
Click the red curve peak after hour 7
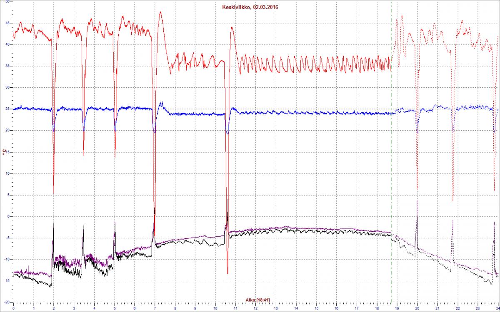coord(160,12)
